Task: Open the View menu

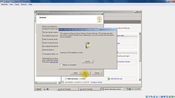Action: pos(11,4)
